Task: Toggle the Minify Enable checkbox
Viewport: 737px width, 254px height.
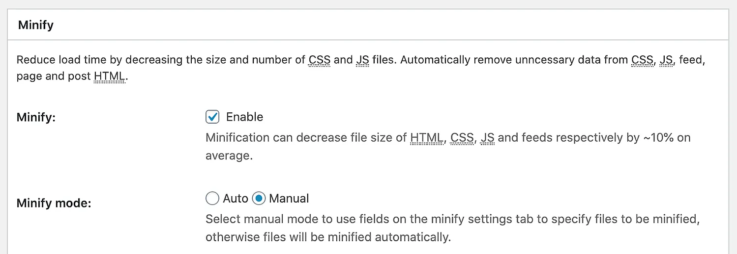Action: coord(212,117)
